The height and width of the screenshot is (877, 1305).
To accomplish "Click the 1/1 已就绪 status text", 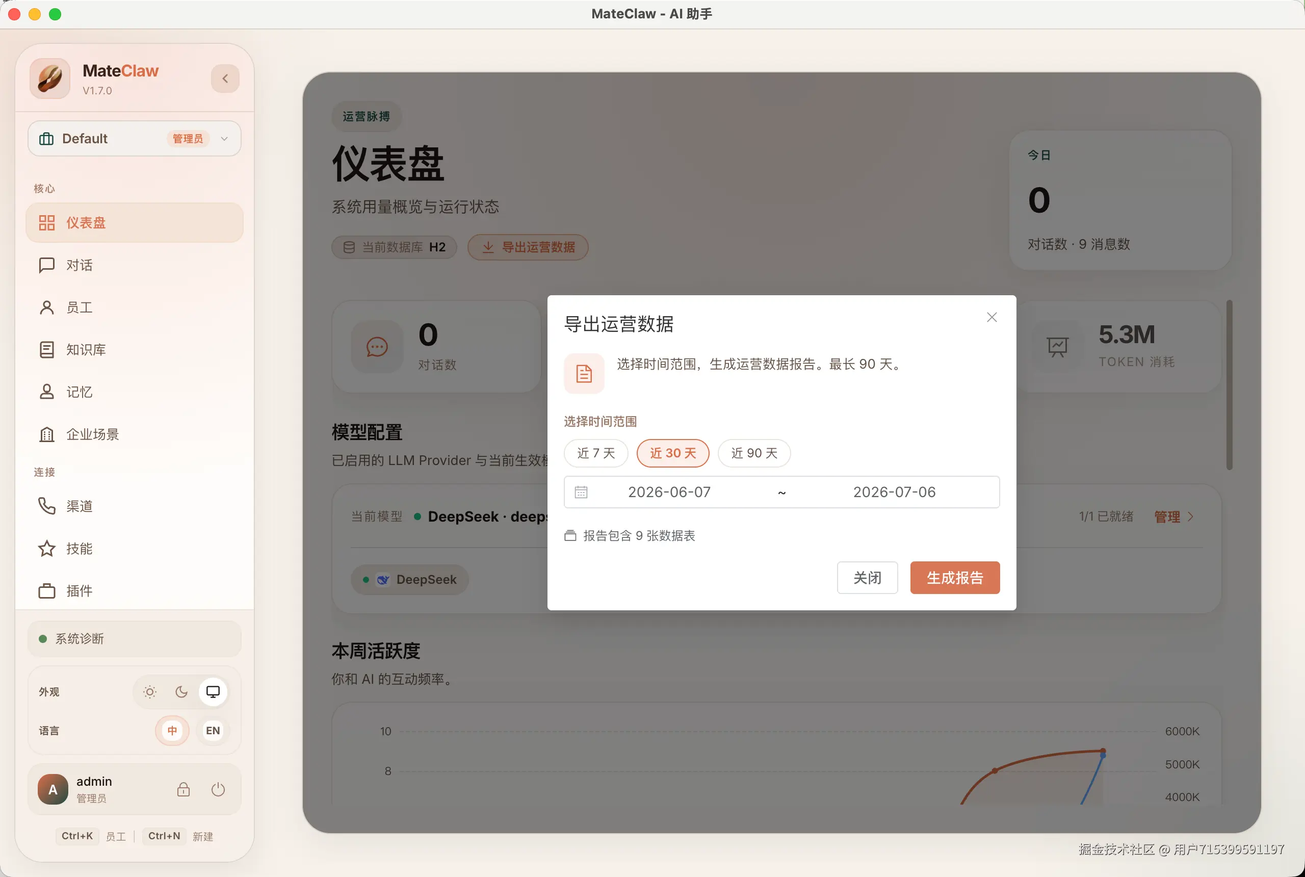I will (1106, 516).
